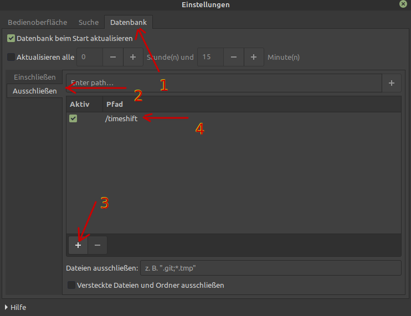Expand the Hilfe section

coord(16,307)
